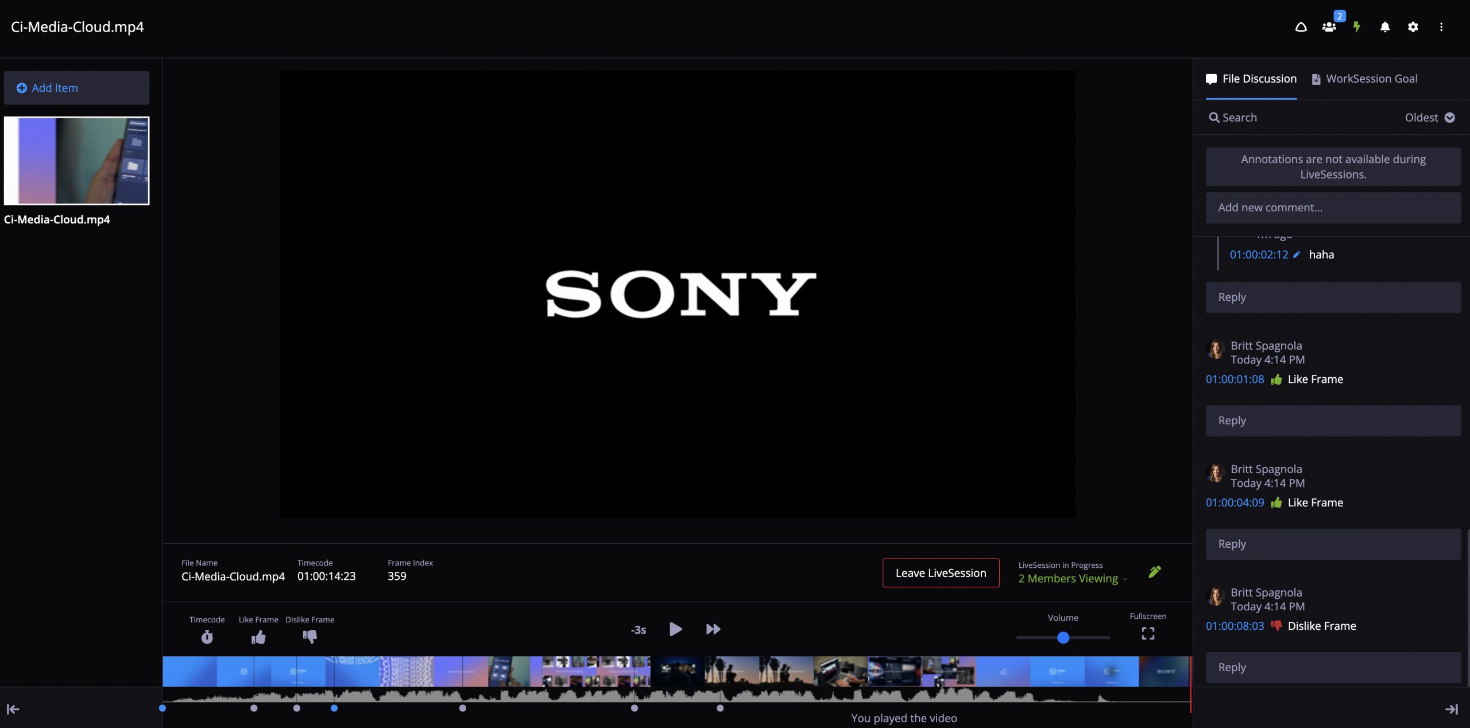Click the blue marker at timeline start
The width and height of the screenshot is (1470, 728).
[x=163, y=708]
